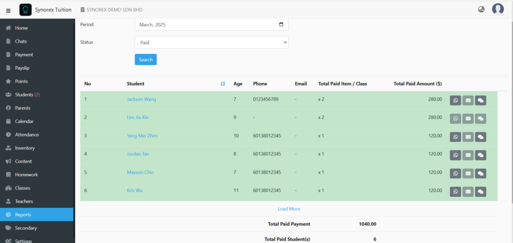Click the blue Search button
This screenshot has width=513, height=243.
click(x=146, y=59)
